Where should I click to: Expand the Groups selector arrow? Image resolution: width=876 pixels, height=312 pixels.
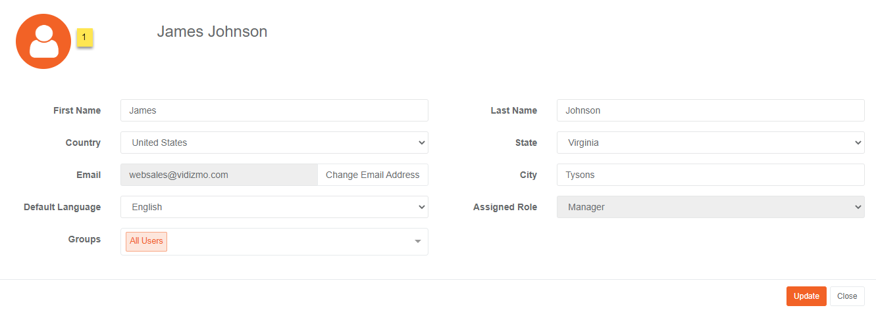(417, 242)
